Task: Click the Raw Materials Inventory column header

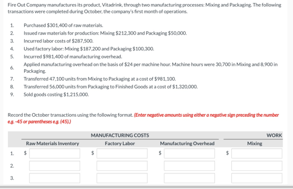Action: pos(52,143)
